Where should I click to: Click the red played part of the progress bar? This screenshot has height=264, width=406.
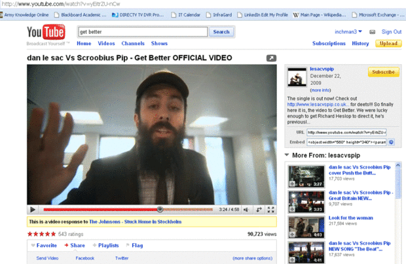click(x=100, y=210)
